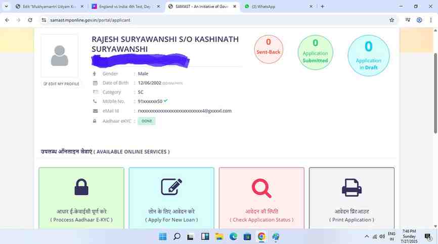Open the Edit My Profile link
438x244 pixels.
(62, 84)
